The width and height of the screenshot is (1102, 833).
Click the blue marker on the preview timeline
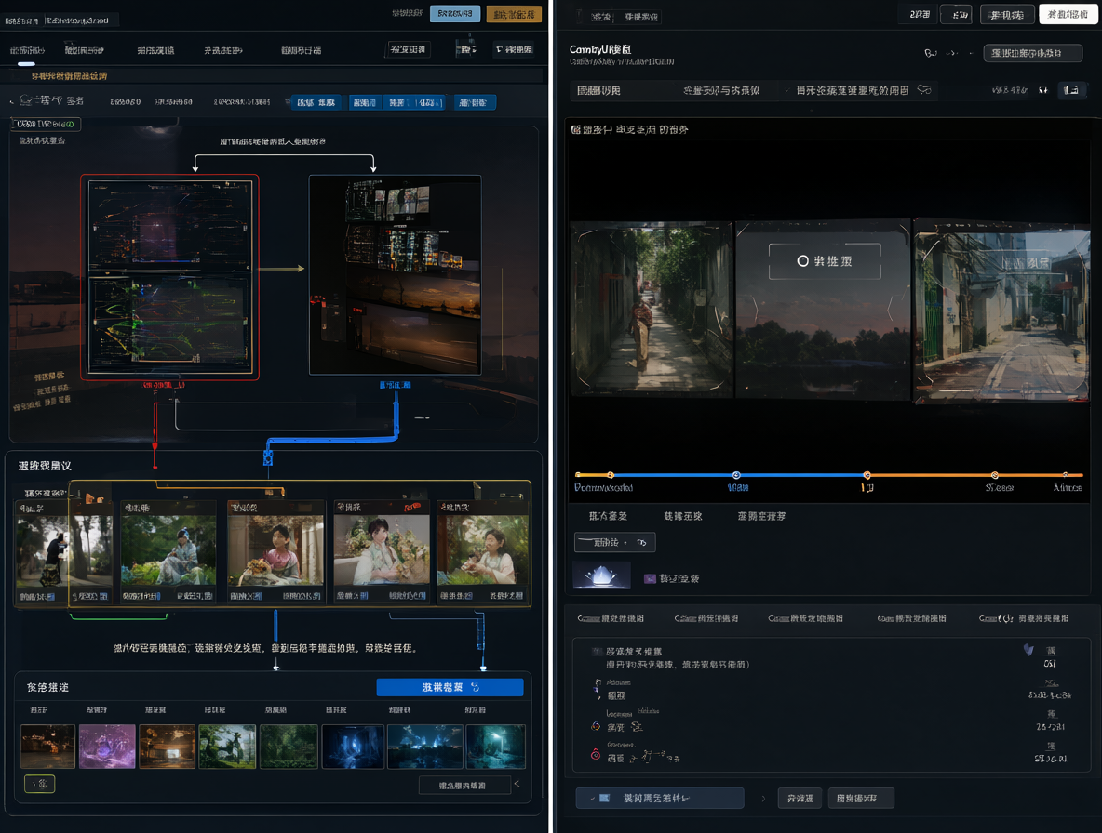tap(736, 475)
